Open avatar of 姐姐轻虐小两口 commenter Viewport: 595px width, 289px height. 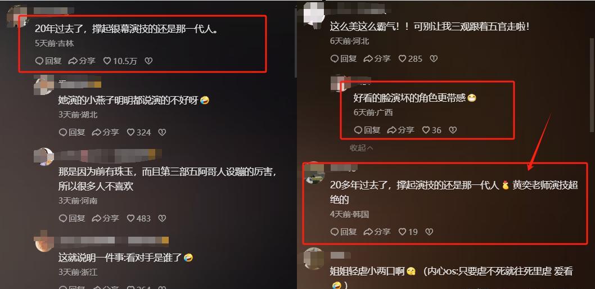tap(314, 258)
